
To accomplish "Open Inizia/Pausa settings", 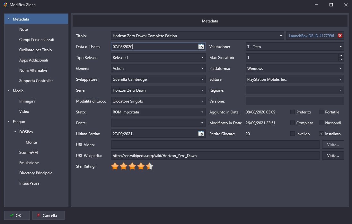I will click(x=29, y=183).
